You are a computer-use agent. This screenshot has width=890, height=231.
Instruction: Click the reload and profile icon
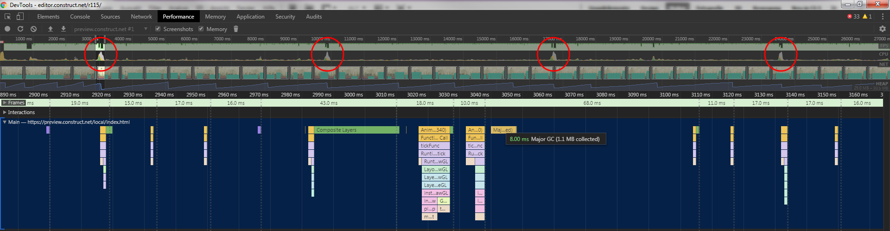(x=20, y=29)
